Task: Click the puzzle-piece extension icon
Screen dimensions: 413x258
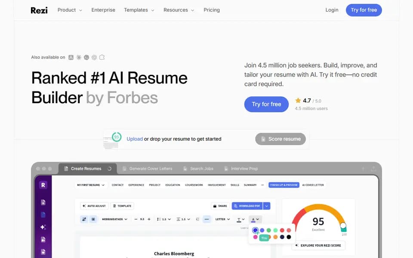Action: (102, 57)
